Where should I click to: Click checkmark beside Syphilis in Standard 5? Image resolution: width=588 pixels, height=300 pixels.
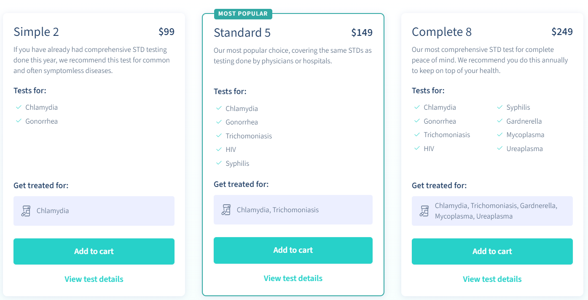[x=219, y=163]
